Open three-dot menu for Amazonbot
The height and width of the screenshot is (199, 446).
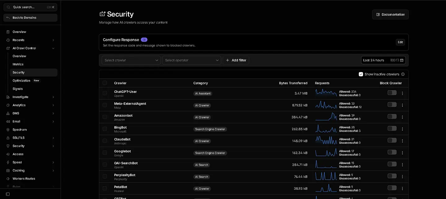(402, 117)
